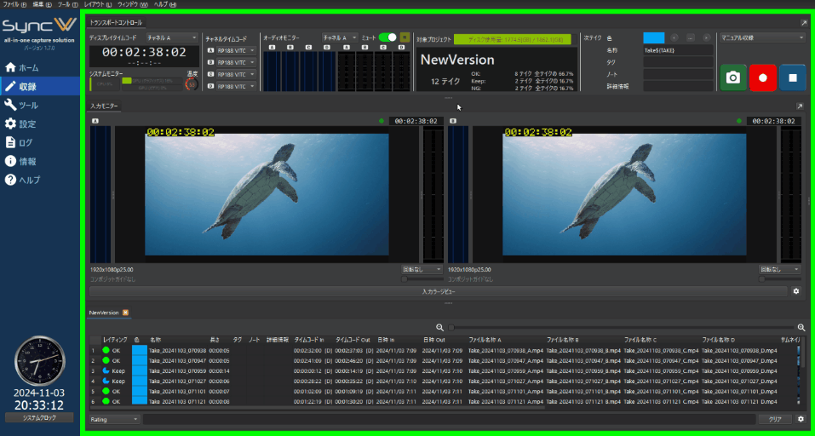Open the マニュアル収録 recording mode dropdown
The height and width of the screenshot is (436, 815).
[x=761, y=37]
